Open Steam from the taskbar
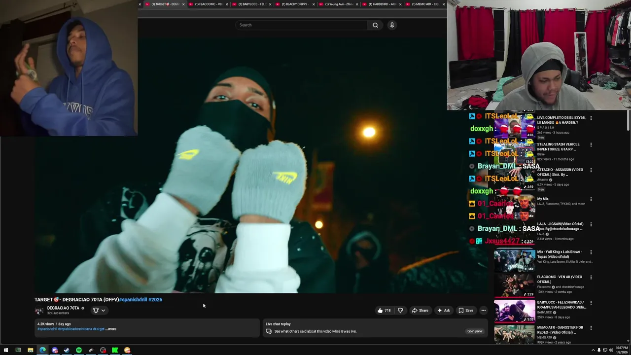This screenshot has width=631, height=355. tap(67, 350)
